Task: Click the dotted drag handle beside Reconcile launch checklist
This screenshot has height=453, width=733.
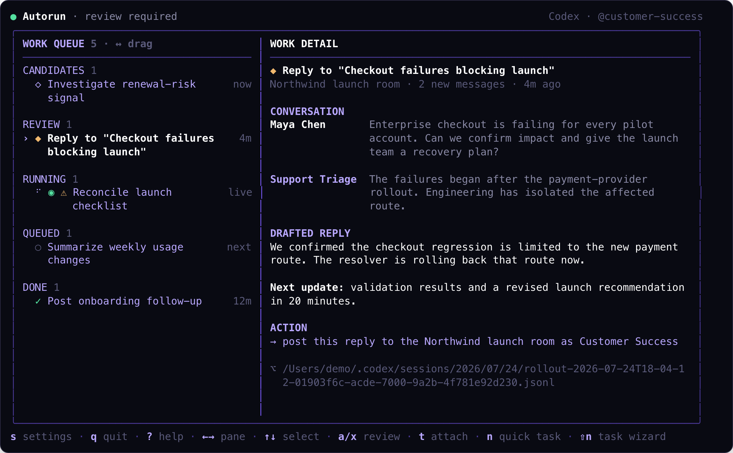Action: click(x=38, y=191)
